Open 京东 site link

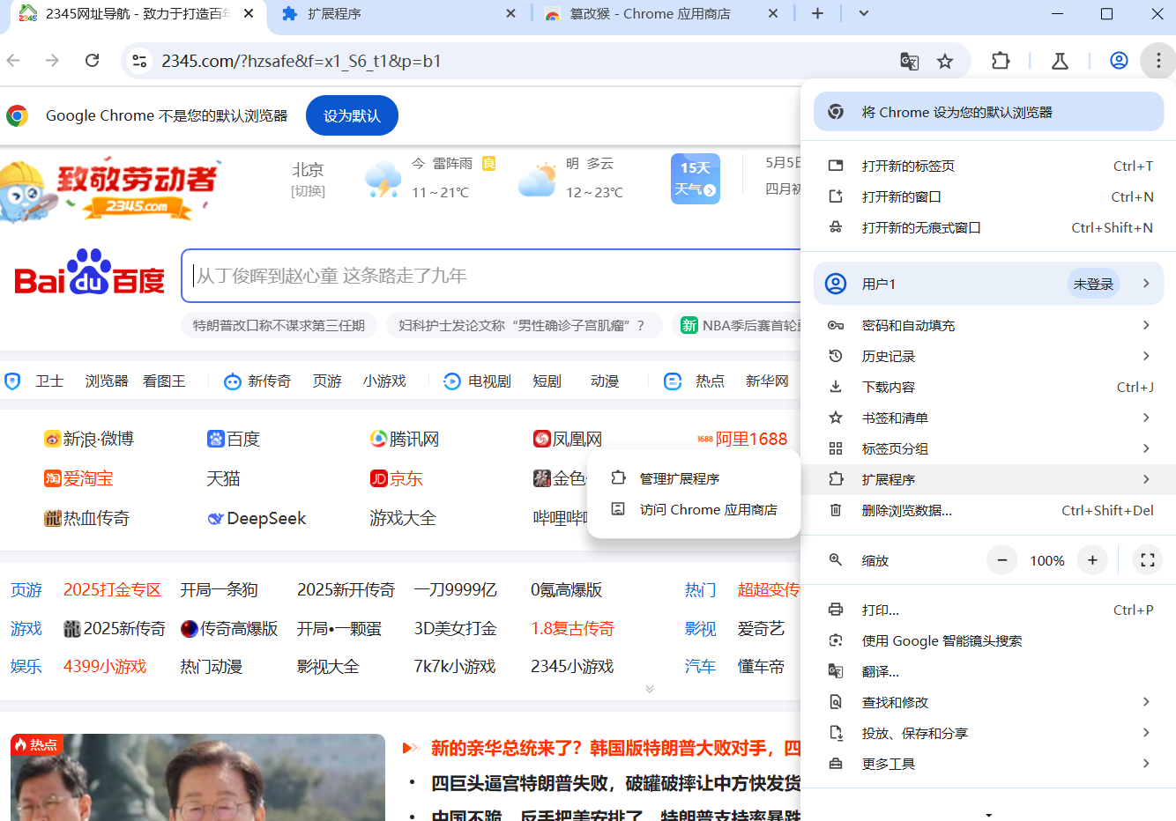point(396,478)
